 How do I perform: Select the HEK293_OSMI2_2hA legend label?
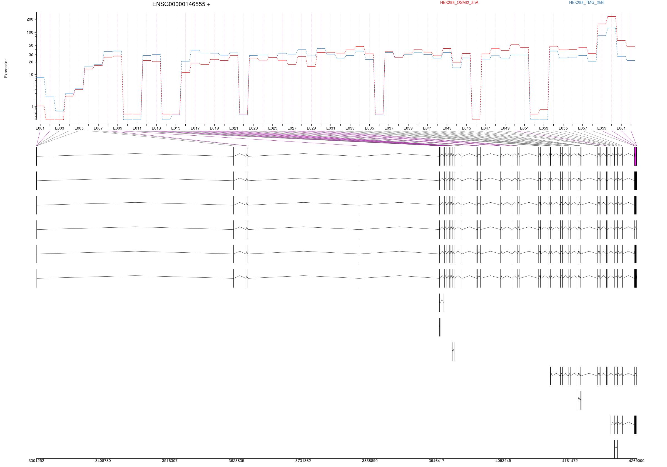pyautogui.click(x=459, y=3)
